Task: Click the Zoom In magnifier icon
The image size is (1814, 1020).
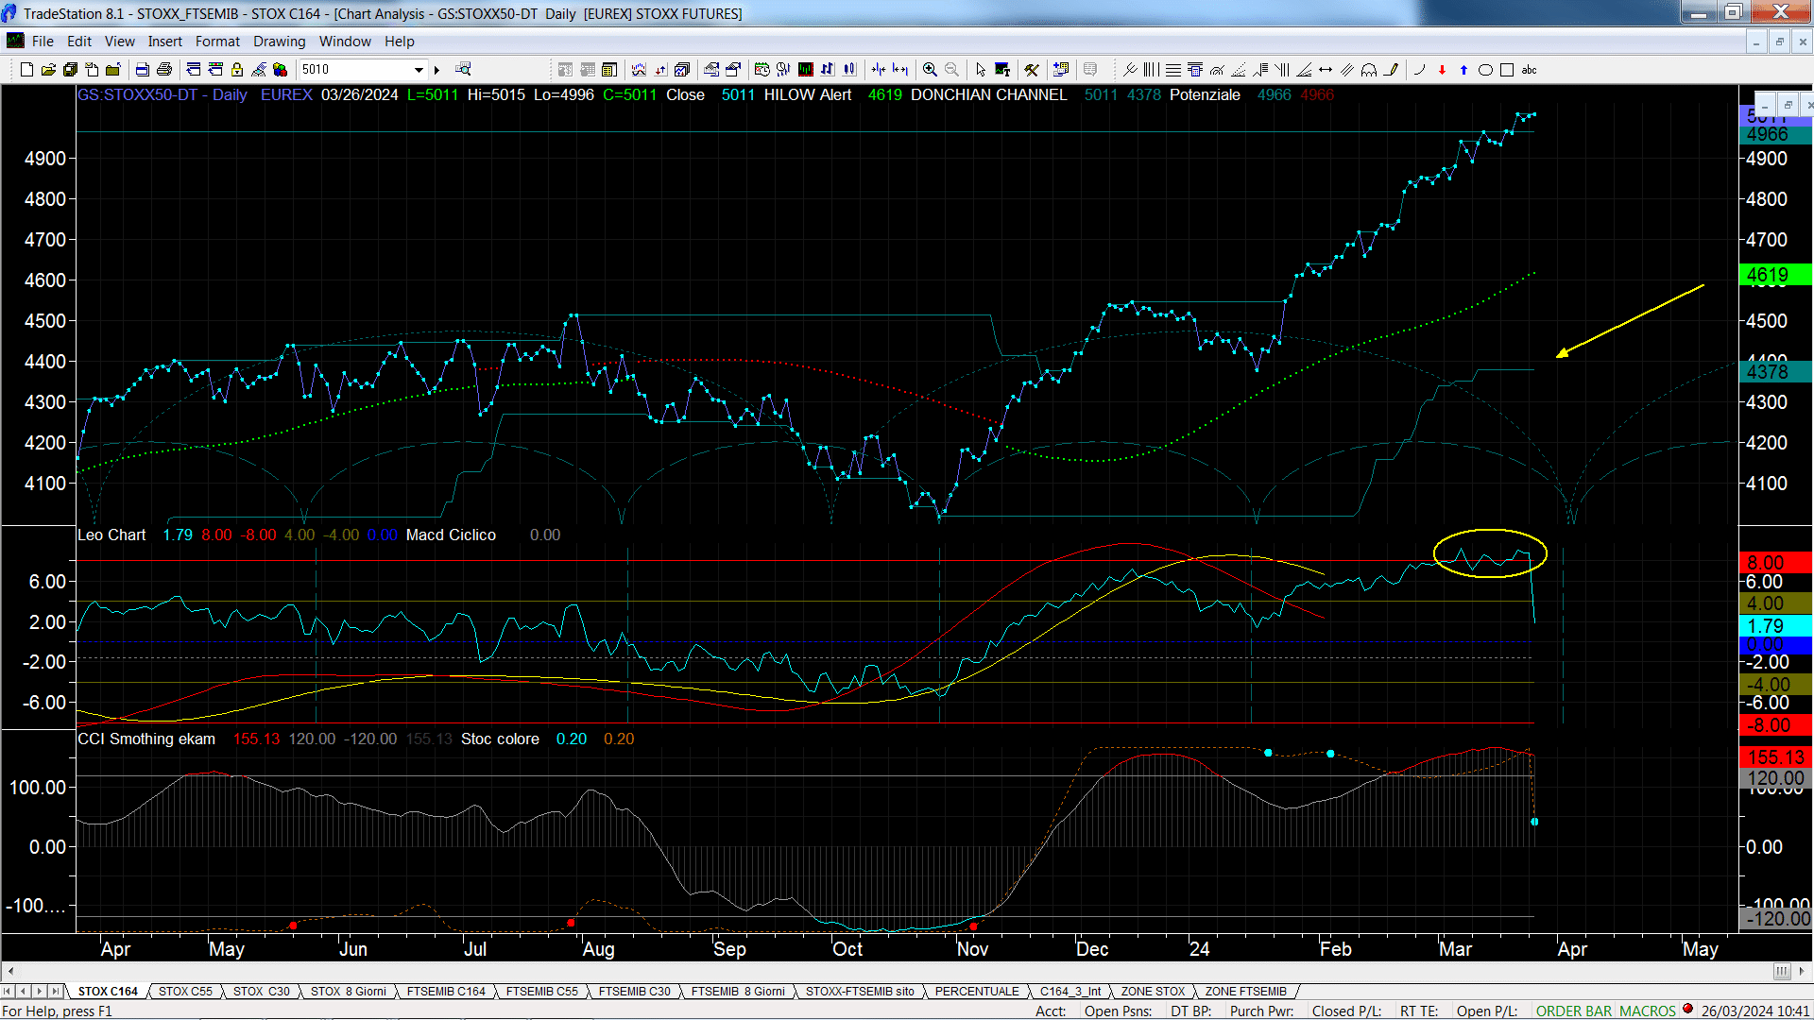Action: [930, 70]
